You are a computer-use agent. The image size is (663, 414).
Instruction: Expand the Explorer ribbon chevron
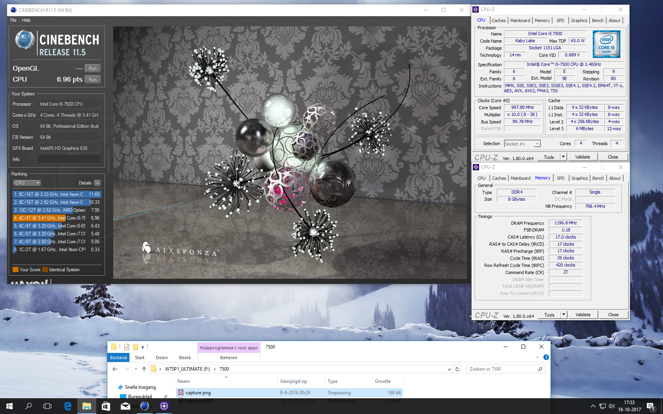(537, 357)
